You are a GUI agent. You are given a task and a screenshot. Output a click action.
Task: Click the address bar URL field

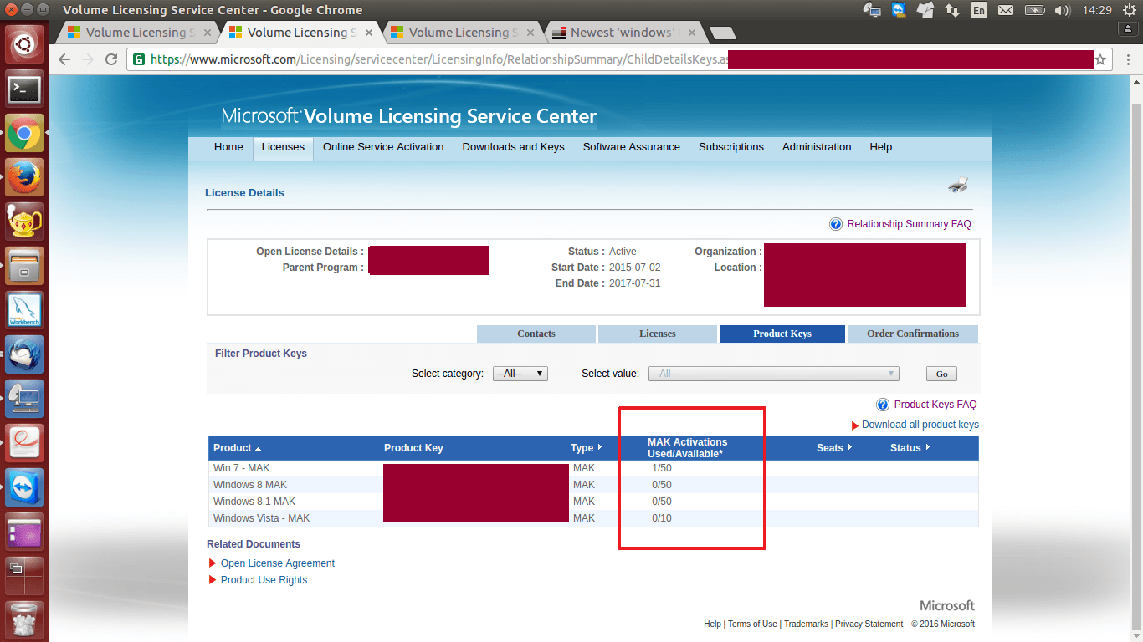[618, 59]
